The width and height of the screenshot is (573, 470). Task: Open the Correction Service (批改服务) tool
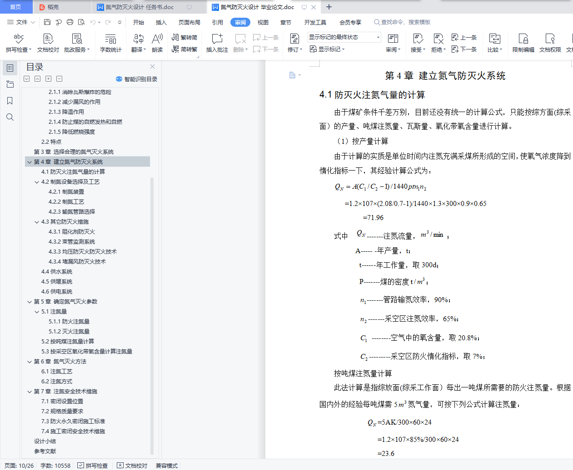point(77,43)
